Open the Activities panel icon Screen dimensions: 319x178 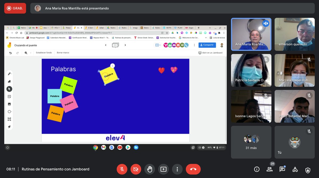295,169
